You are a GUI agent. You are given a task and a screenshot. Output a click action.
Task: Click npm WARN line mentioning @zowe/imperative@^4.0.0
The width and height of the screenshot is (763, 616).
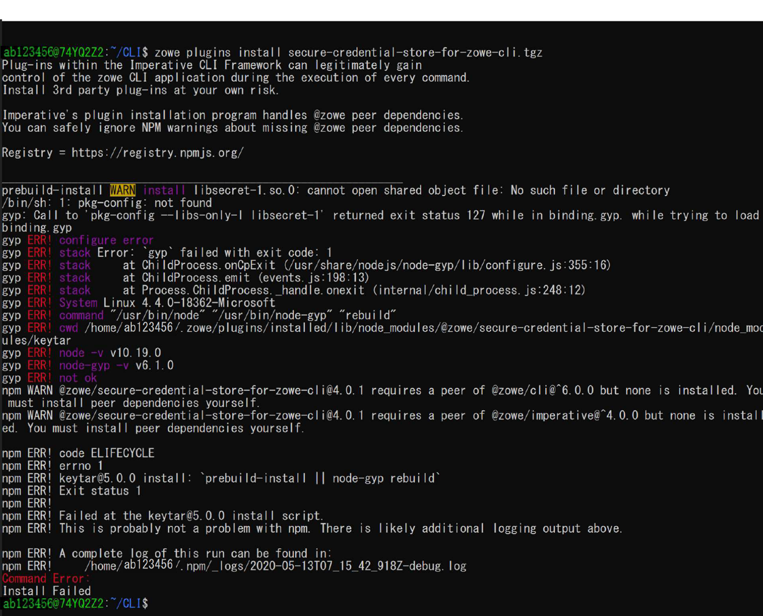382,422
